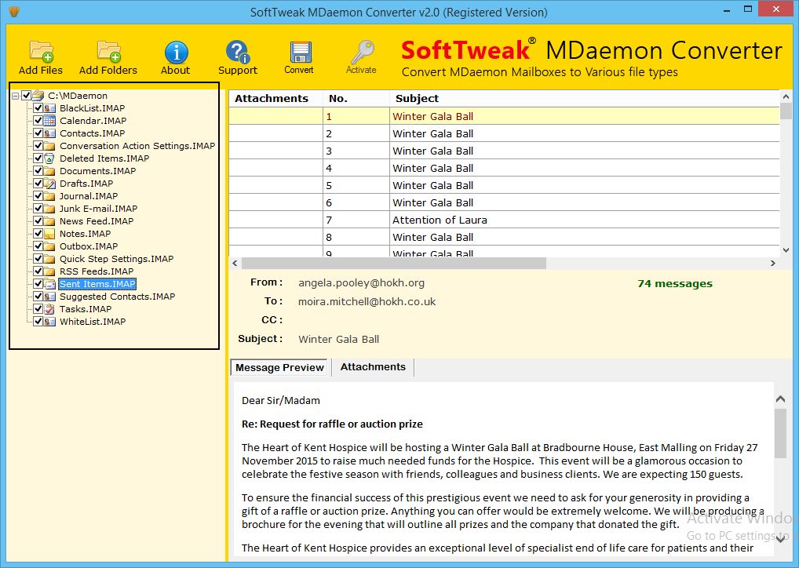Uncheck the BlackList.IMAP checkbox
This screenshot has width=799, height=568.
(x=38, y=108)
